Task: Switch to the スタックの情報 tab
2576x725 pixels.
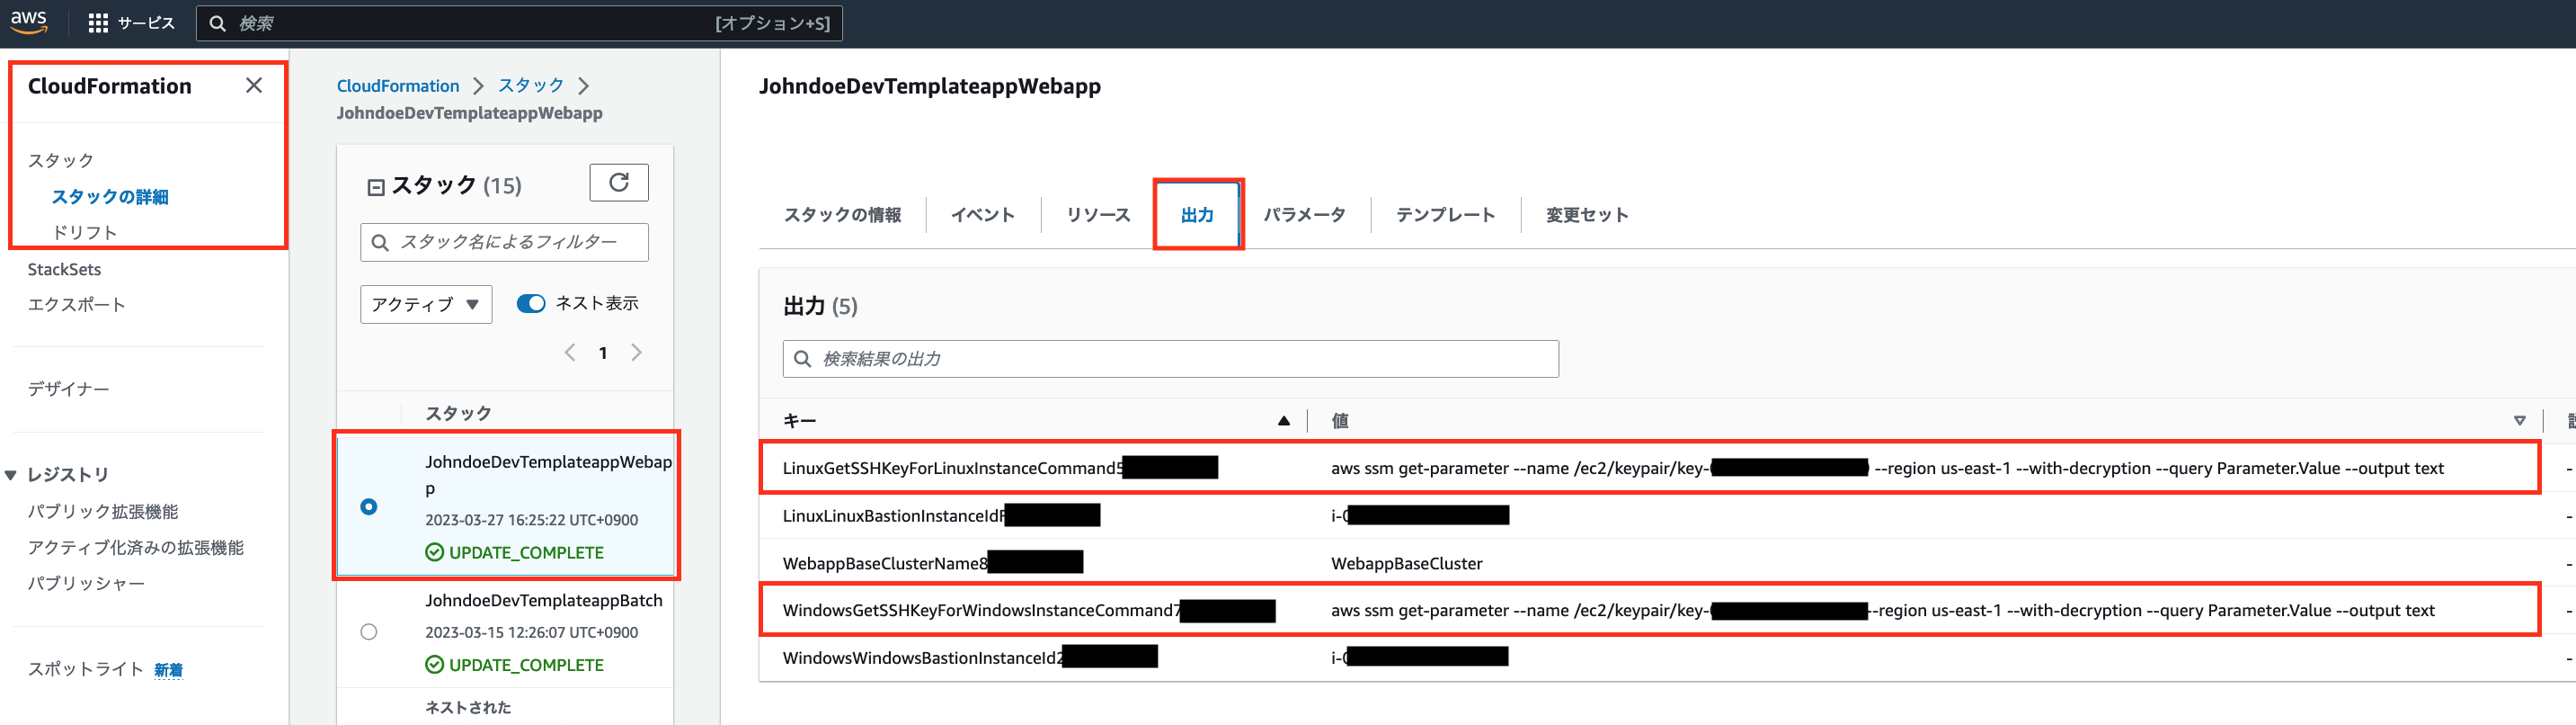Action: point(842,215)
